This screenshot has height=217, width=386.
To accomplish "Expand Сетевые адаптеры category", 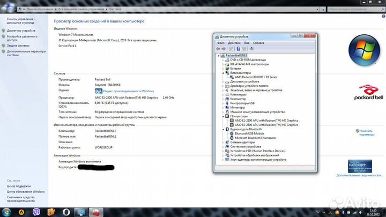I will point(223,142).
